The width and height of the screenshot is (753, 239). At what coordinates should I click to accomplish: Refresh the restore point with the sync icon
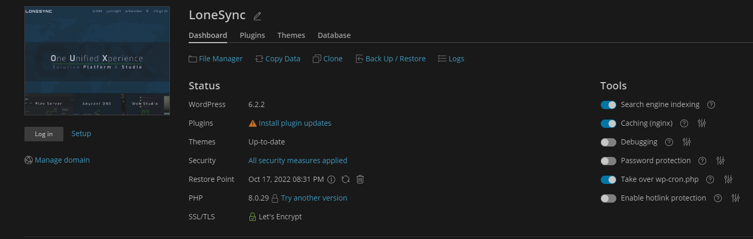346,179
